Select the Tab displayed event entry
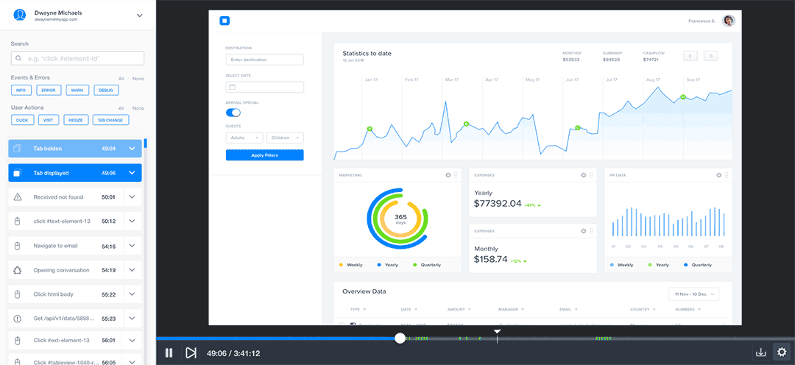The image size is (795, 365). (68, 173)
